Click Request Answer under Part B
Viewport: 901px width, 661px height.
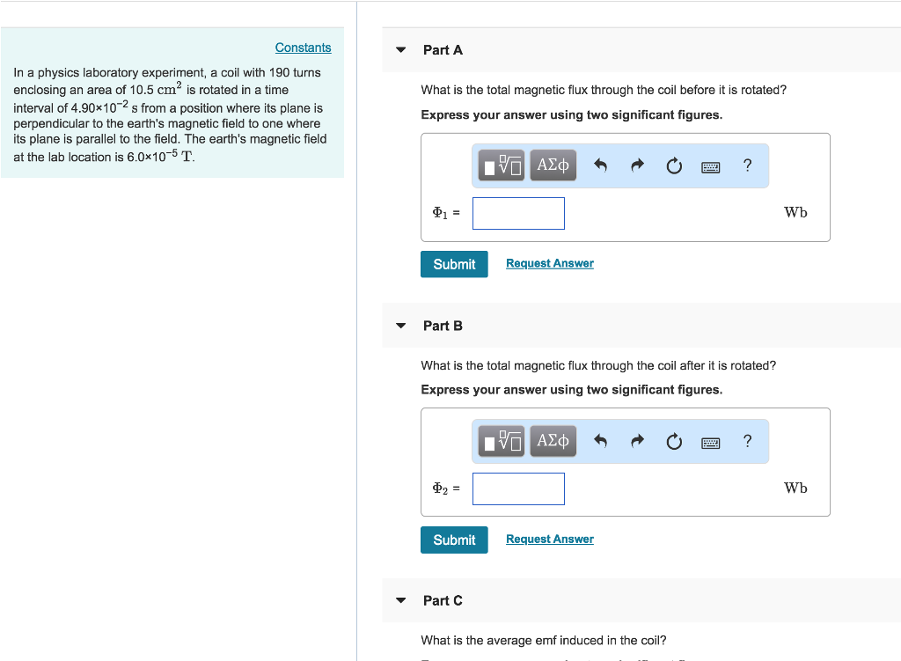pyautogui.click(x=549, y=538)
